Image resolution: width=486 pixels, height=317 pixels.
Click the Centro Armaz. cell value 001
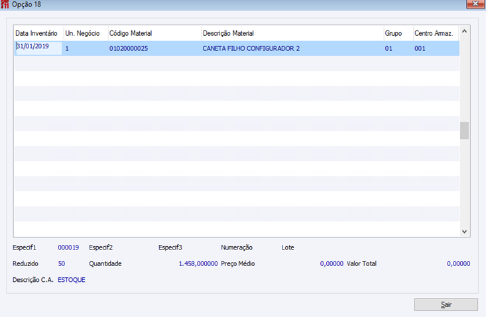[420, 48]
